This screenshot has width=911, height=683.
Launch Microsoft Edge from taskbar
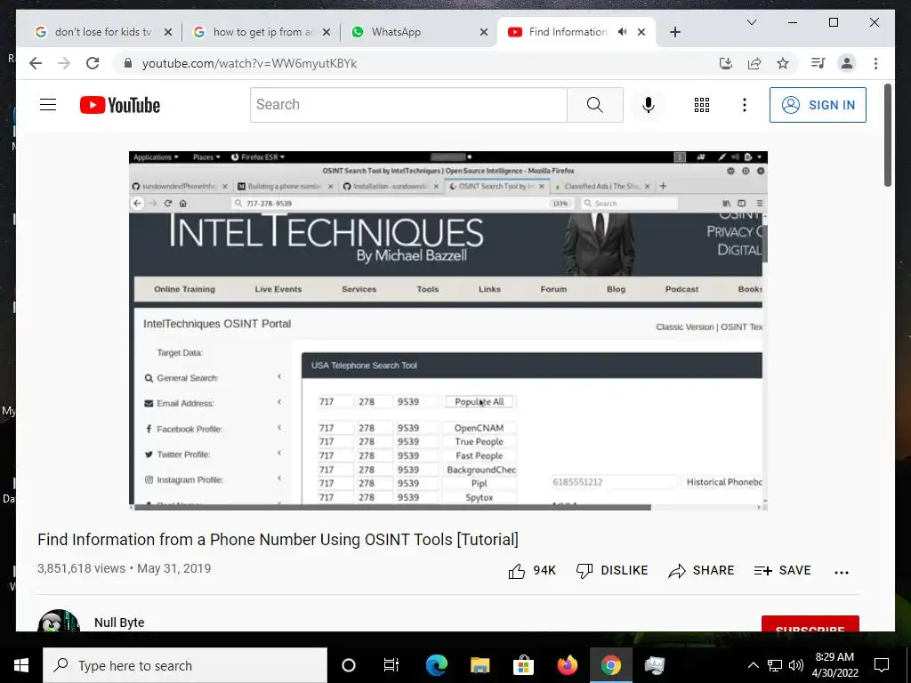point(437,665)
